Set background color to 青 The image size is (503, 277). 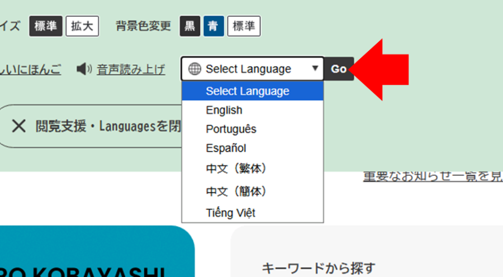[x=213, y=26]
